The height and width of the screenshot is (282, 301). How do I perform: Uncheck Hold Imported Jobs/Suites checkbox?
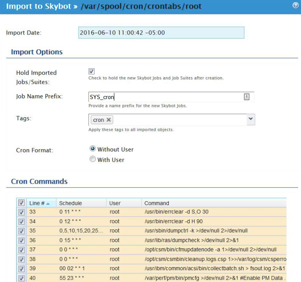coord(92,71)
